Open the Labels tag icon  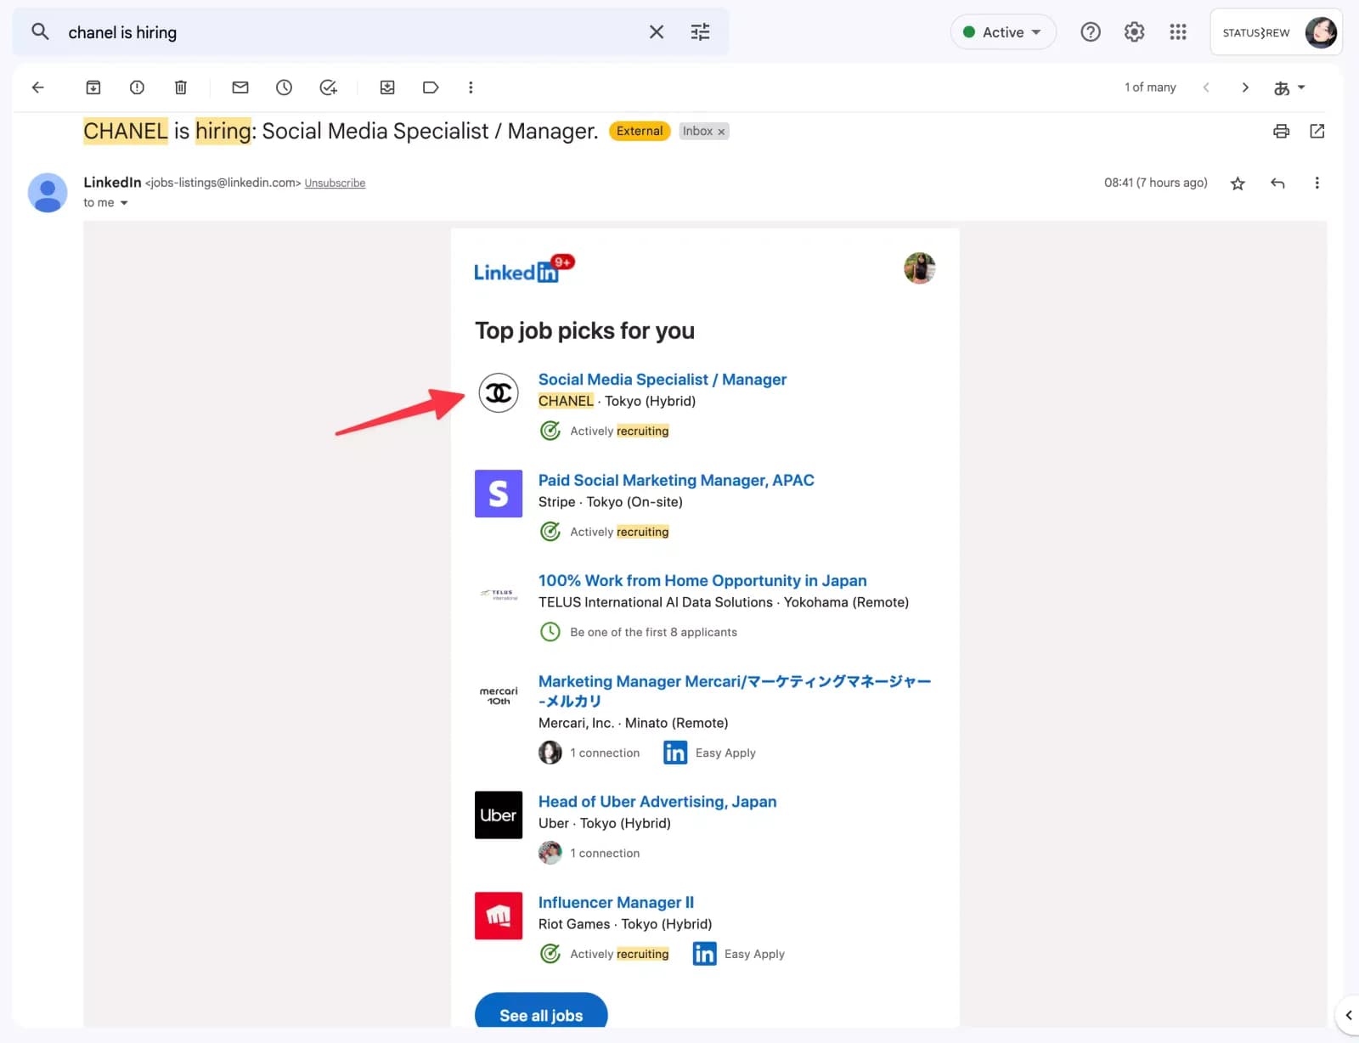tap(431, 87)
